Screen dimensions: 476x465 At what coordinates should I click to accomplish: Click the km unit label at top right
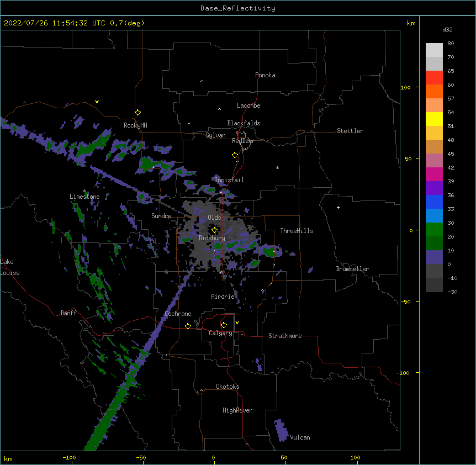pos(411,23)
